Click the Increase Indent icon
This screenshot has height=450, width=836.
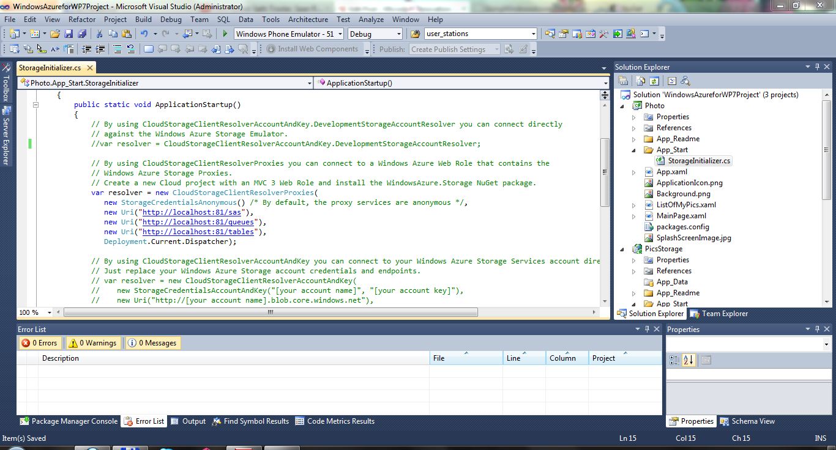(100, 49)
